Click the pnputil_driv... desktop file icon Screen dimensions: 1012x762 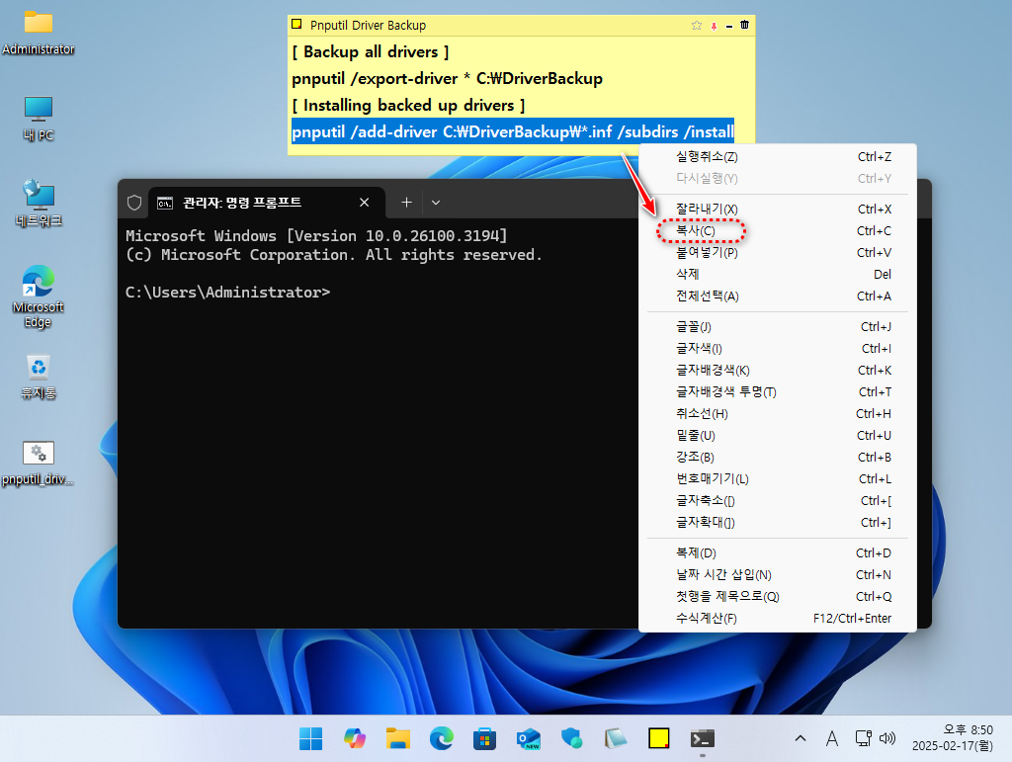click(39, 464)
